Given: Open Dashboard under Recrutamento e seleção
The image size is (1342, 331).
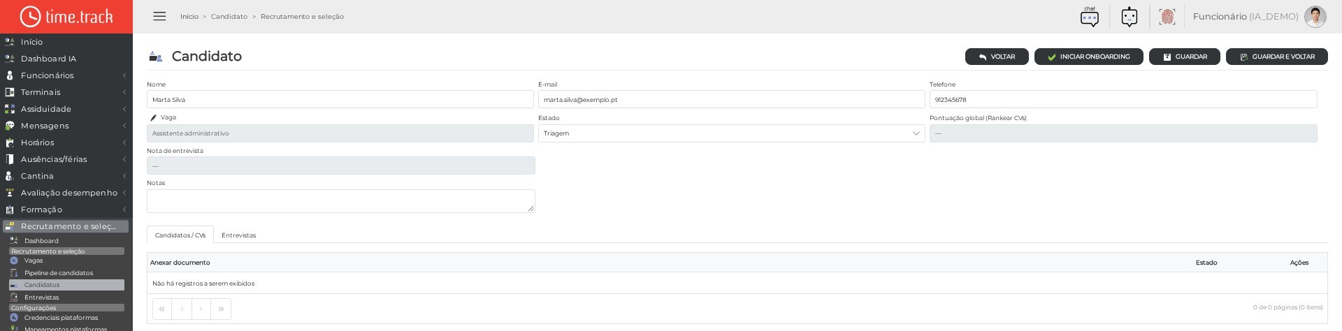Looking at the screenshot, I should [41, 241].
